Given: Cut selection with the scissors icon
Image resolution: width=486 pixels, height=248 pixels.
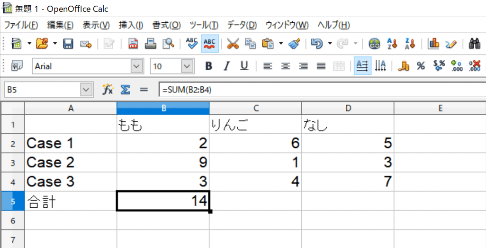Looking at the screenshot, I should click(233, 44).
